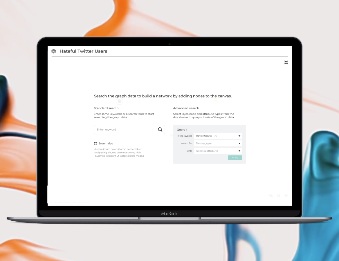Image resolution: width=339 pixels, height=261 pixels.
Task: Click the faded zoom in icon
Action: (x=271, y=196)
